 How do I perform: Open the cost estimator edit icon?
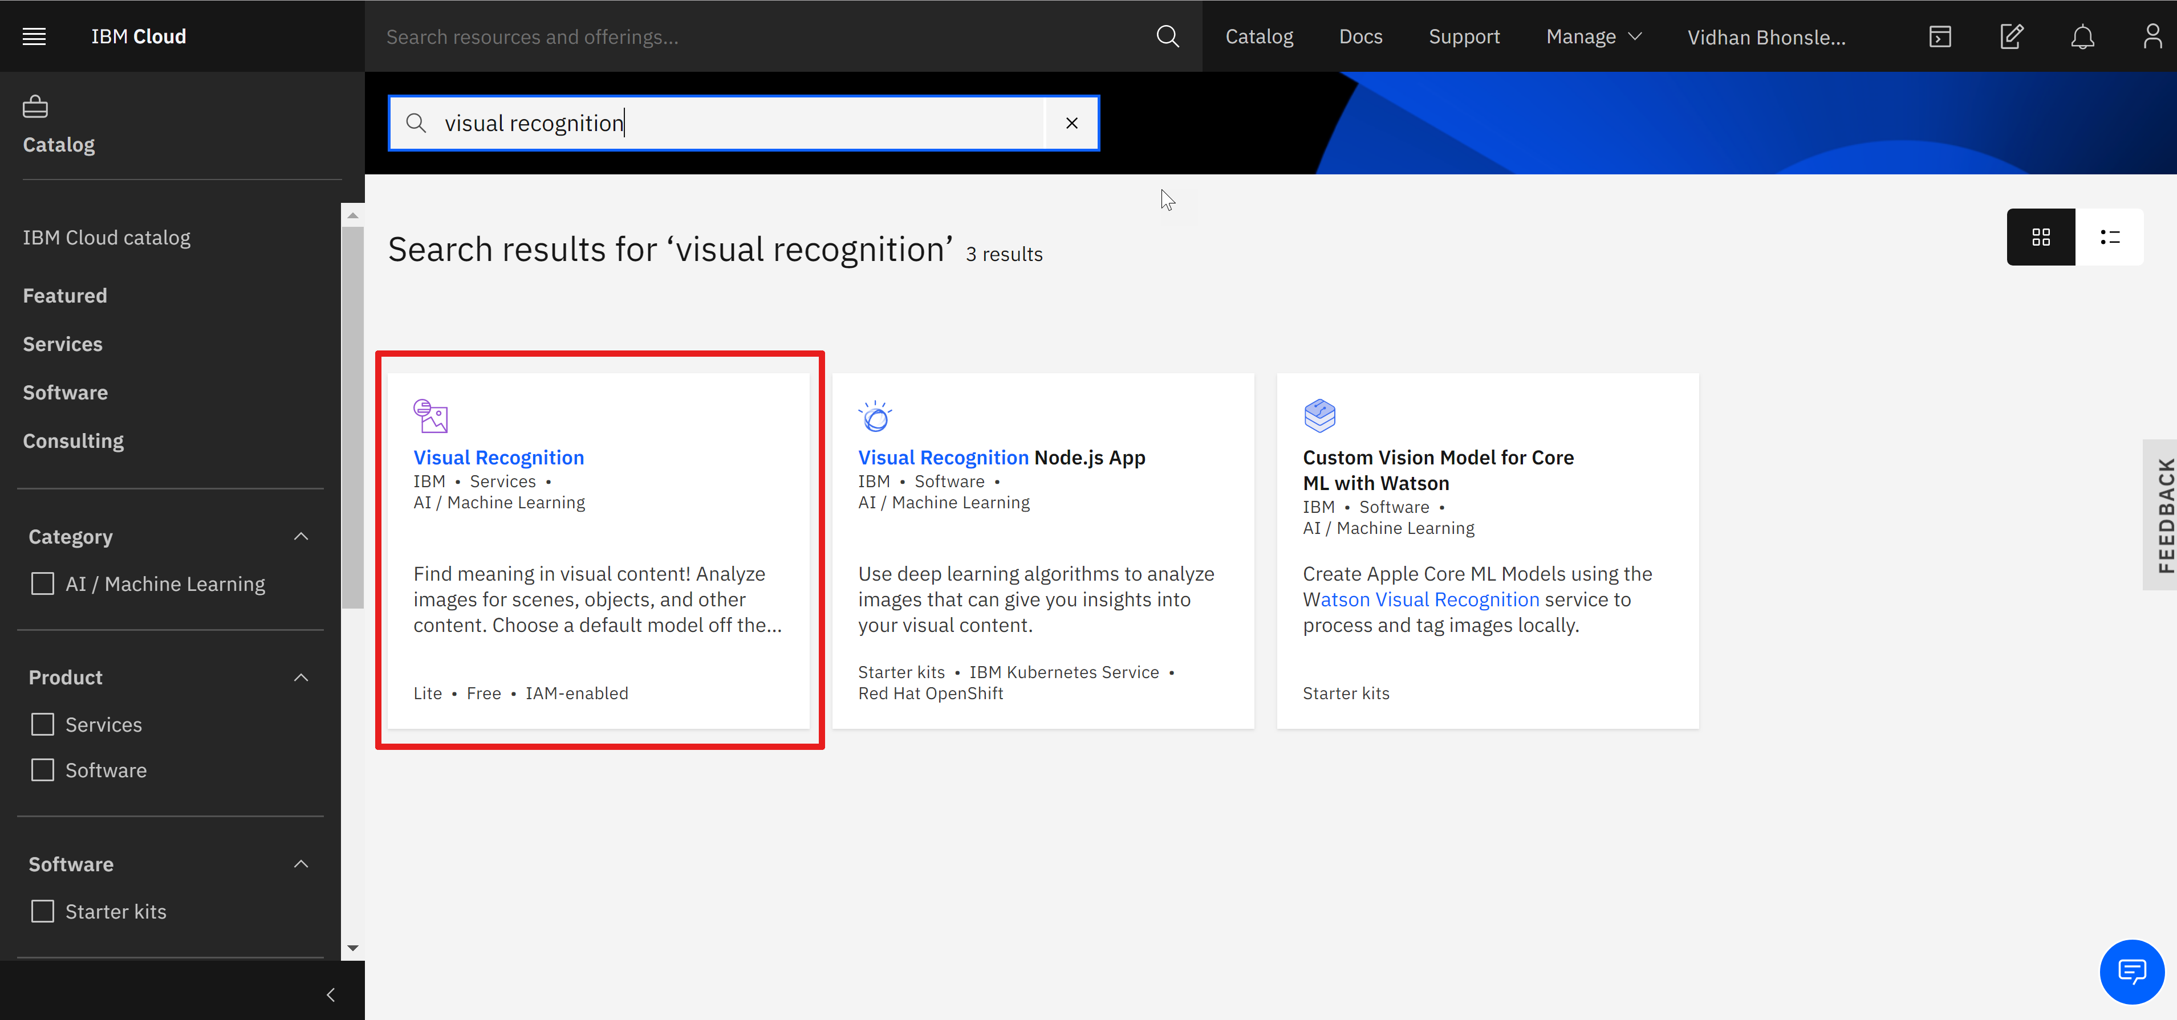(2012, 36)
